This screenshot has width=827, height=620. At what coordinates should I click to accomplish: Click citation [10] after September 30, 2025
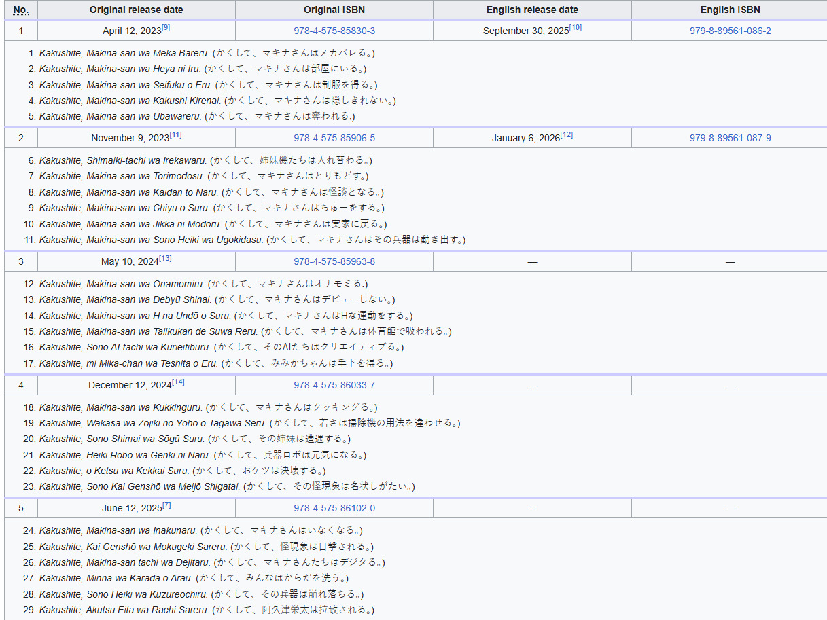[576, 28]
